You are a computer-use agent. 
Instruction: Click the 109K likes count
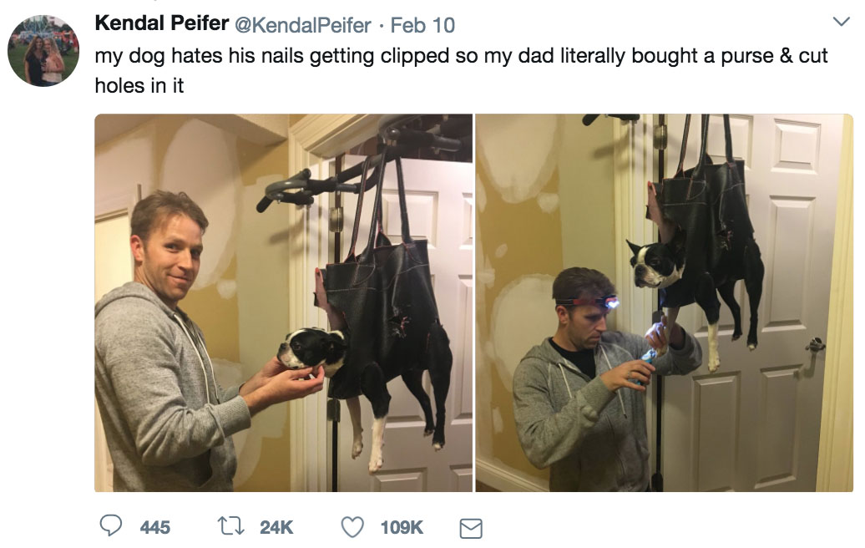(x=402, y=528)
